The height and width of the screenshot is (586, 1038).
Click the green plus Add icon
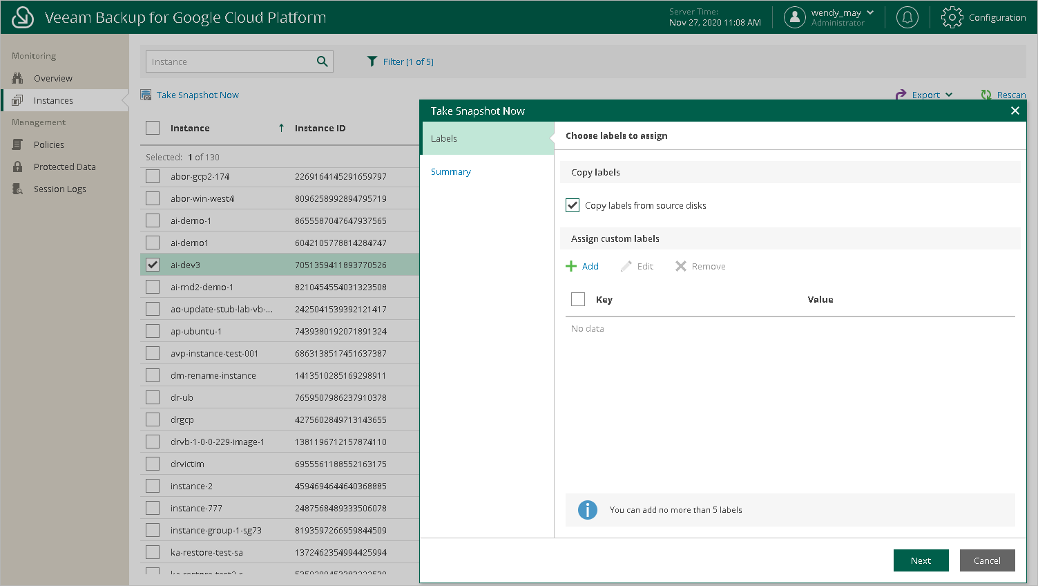tap(571, 266)
